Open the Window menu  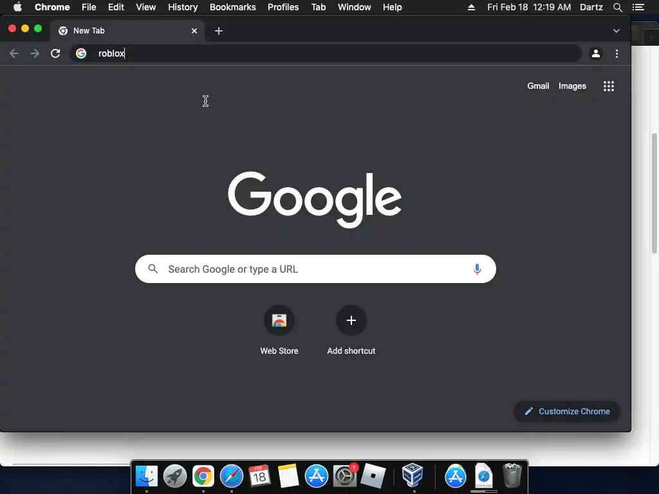click(x=355, y=7)
